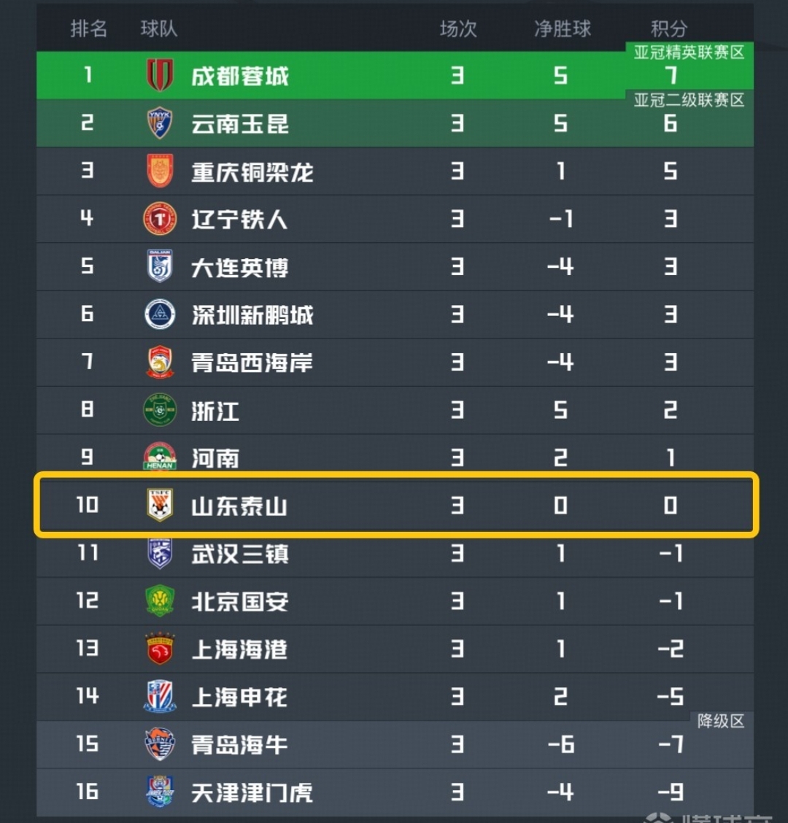Screen dimensions: 788x823
Task: Click the Shanghai Port (上海海港) red crest
Action: coord(160,649)
